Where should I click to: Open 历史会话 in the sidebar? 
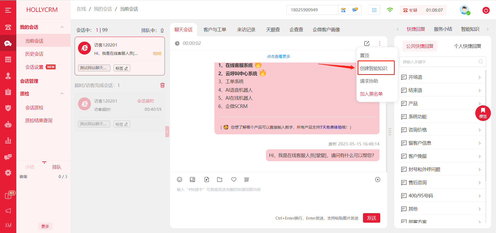[x=34, y=54]
